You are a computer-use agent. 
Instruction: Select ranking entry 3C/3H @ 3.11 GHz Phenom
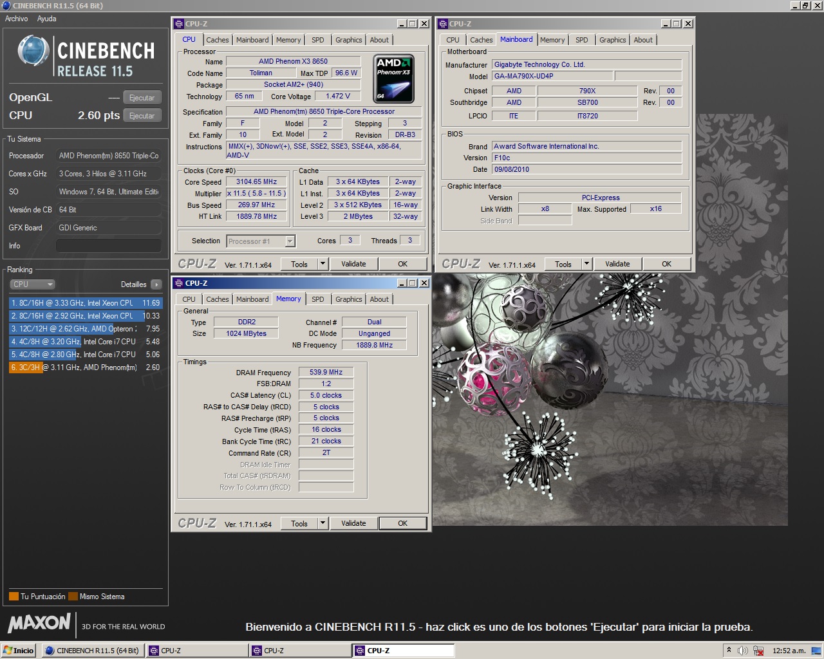(86, 367)
